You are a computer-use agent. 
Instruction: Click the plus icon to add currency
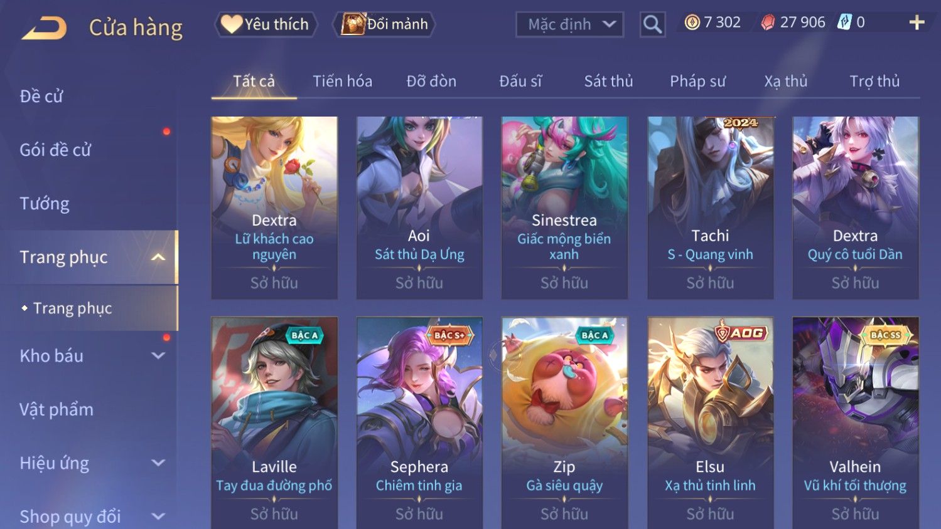tap(917, 23)
